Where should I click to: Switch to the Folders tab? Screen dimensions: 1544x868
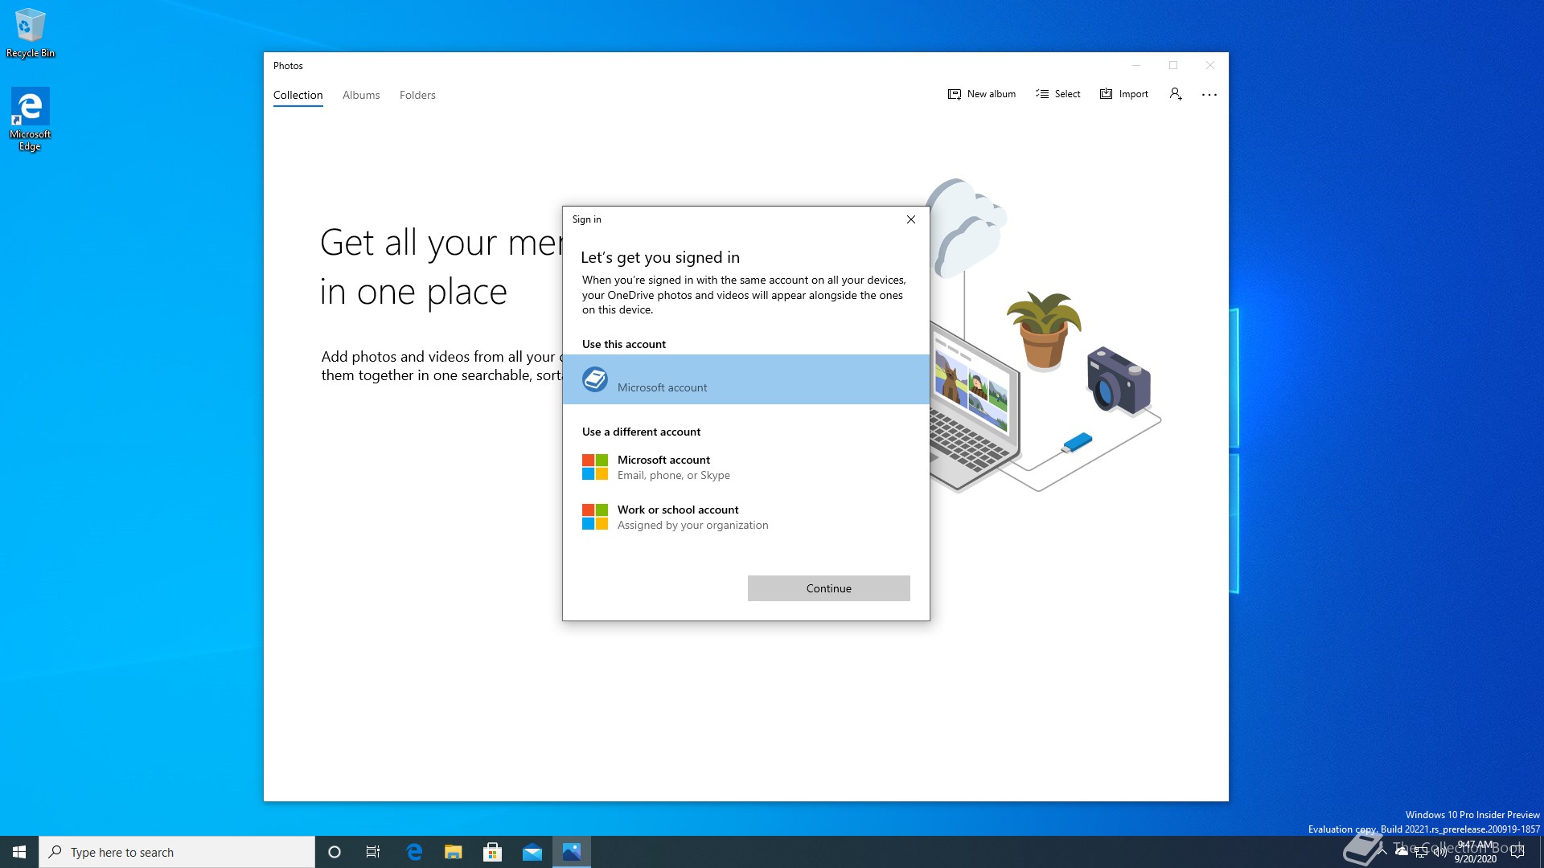point(417,95)
